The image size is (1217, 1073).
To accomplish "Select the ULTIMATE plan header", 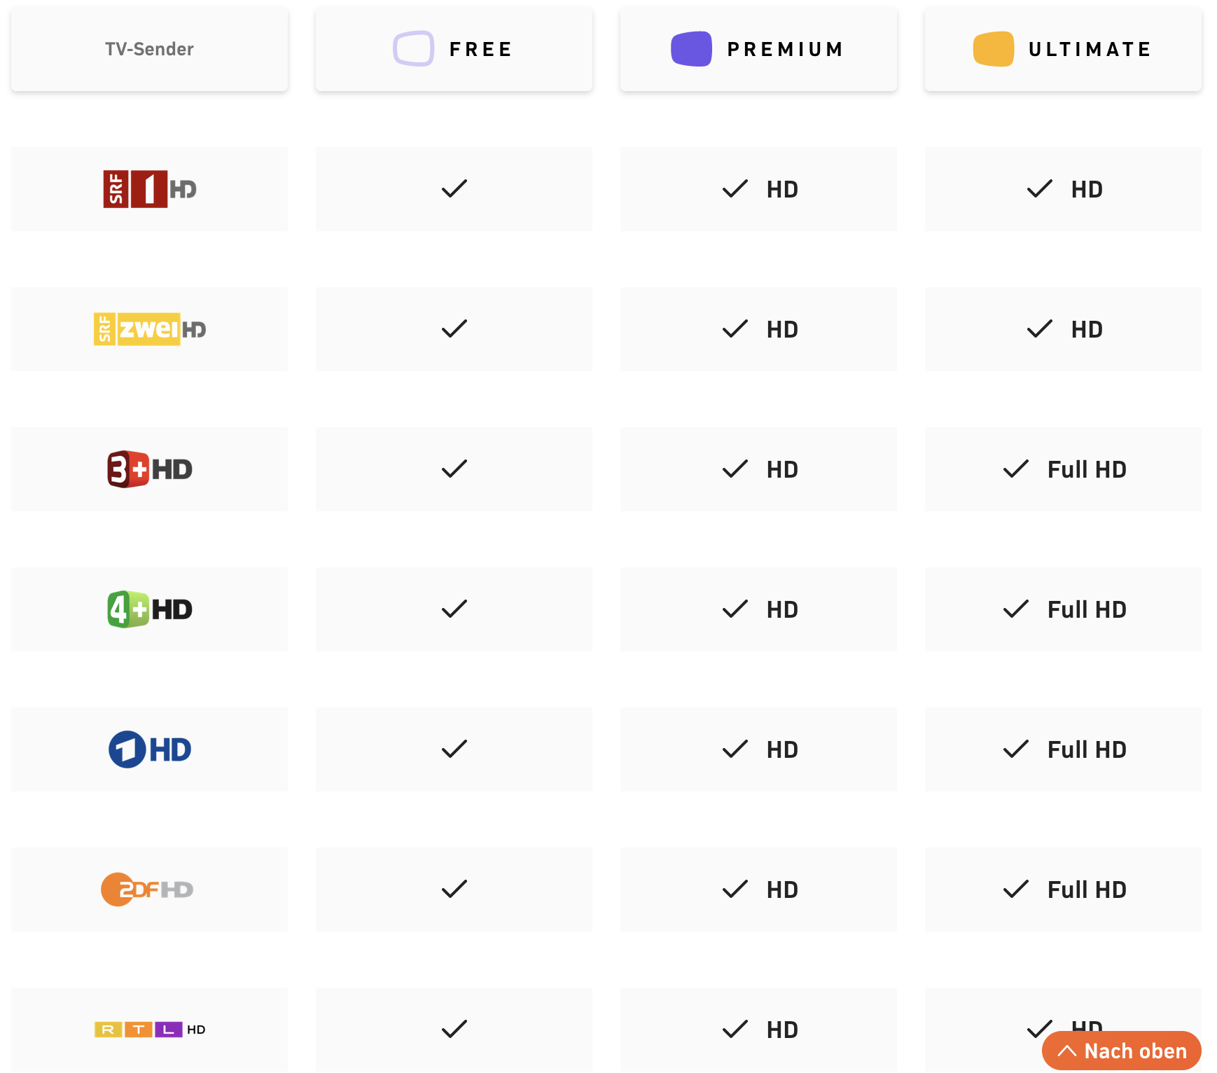I will point(1063,49).
